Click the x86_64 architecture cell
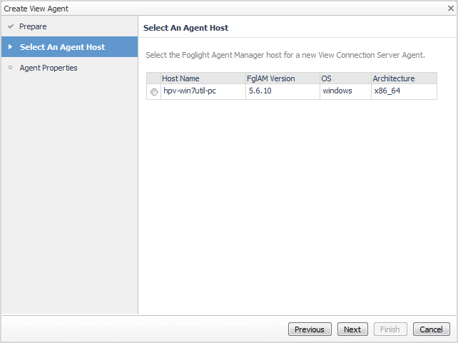The image size is (458, 343). (x=387, y=91)
